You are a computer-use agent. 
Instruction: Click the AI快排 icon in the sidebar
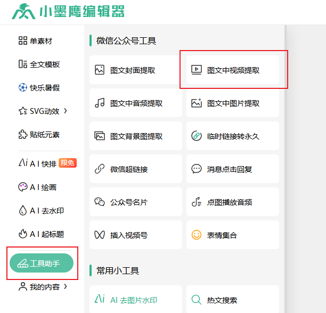click(23, 163)
